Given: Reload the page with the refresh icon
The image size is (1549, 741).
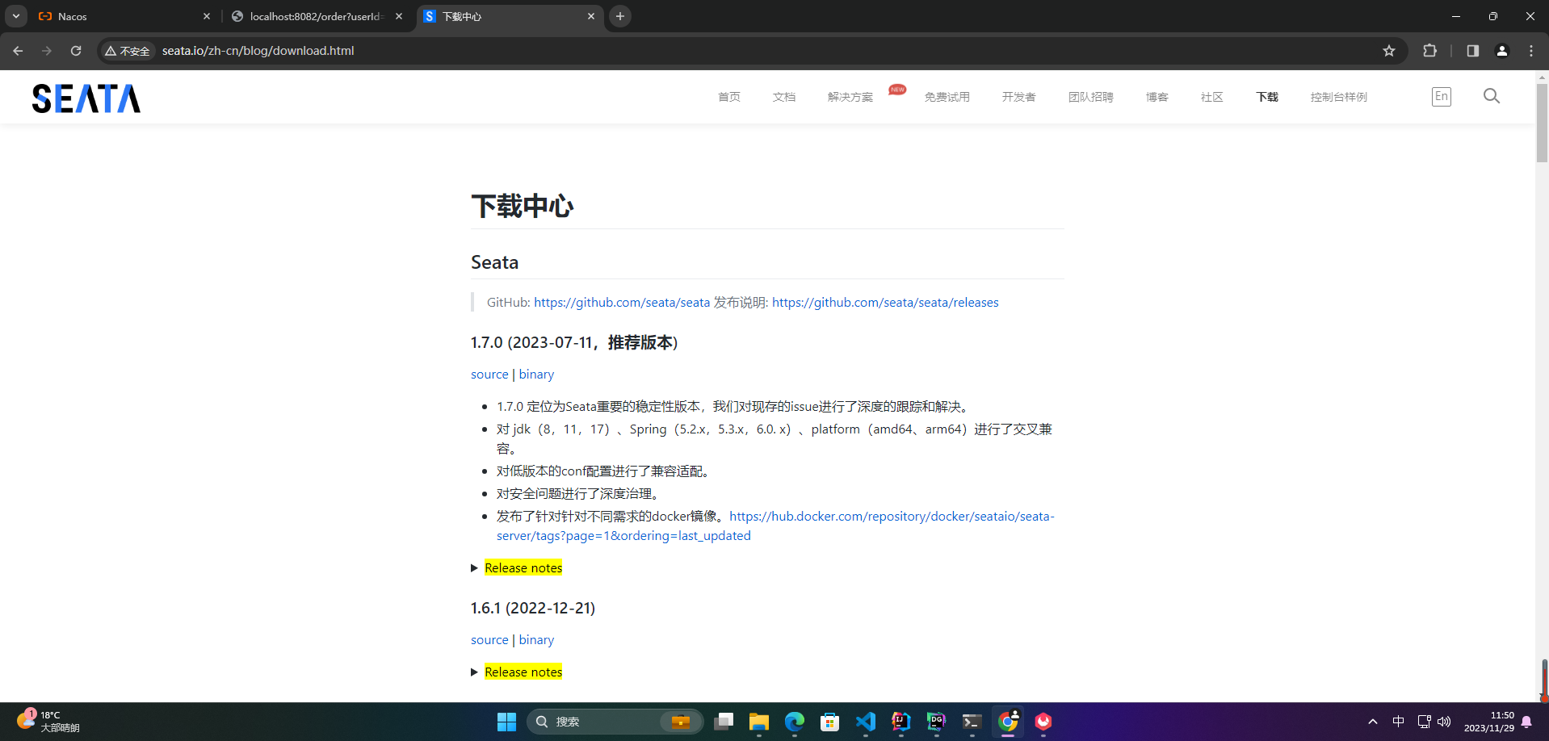Looking at the screenshot, I should click(x=76, y=51).
